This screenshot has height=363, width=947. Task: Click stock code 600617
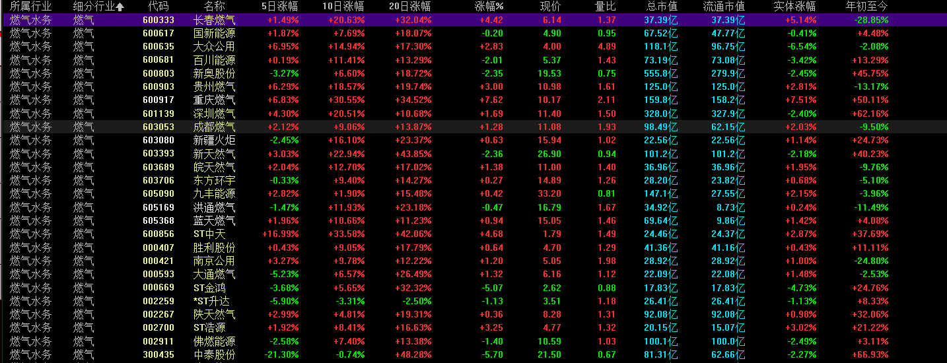pos(158,33)
